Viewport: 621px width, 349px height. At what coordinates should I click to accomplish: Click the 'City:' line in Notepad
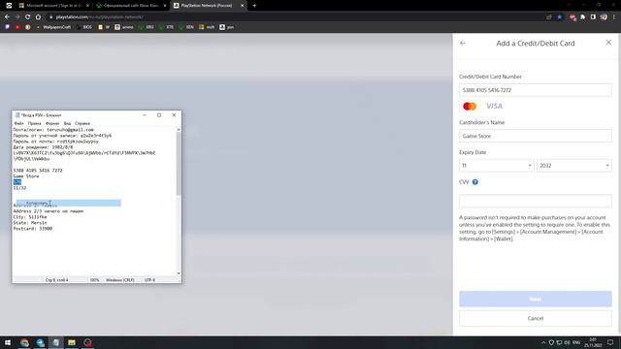pyautogui.click(x=30, y=217)
